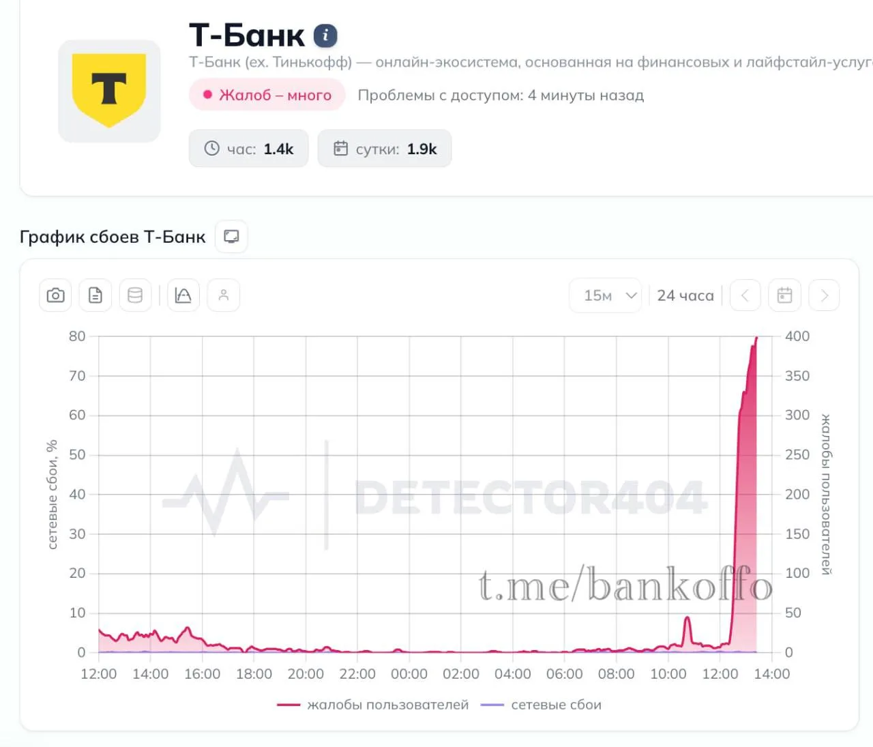Click the info icon next to Т-Банк
This screenshot has width=873, height=747.
click(325, 35)
